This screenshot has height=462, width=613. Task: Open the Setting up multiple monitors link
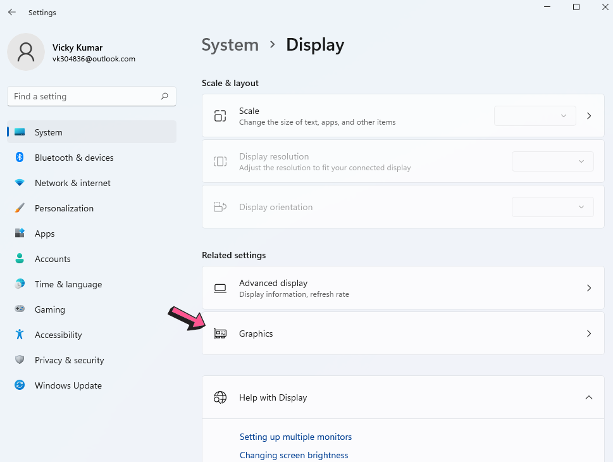tap(295, 437)
